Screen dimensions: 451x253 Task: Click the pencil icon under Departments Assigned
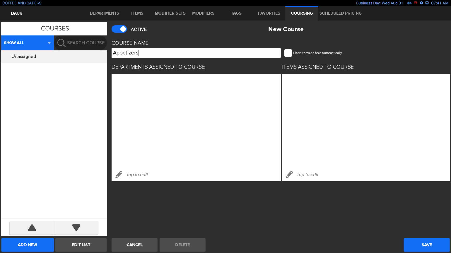pos(119,175)
